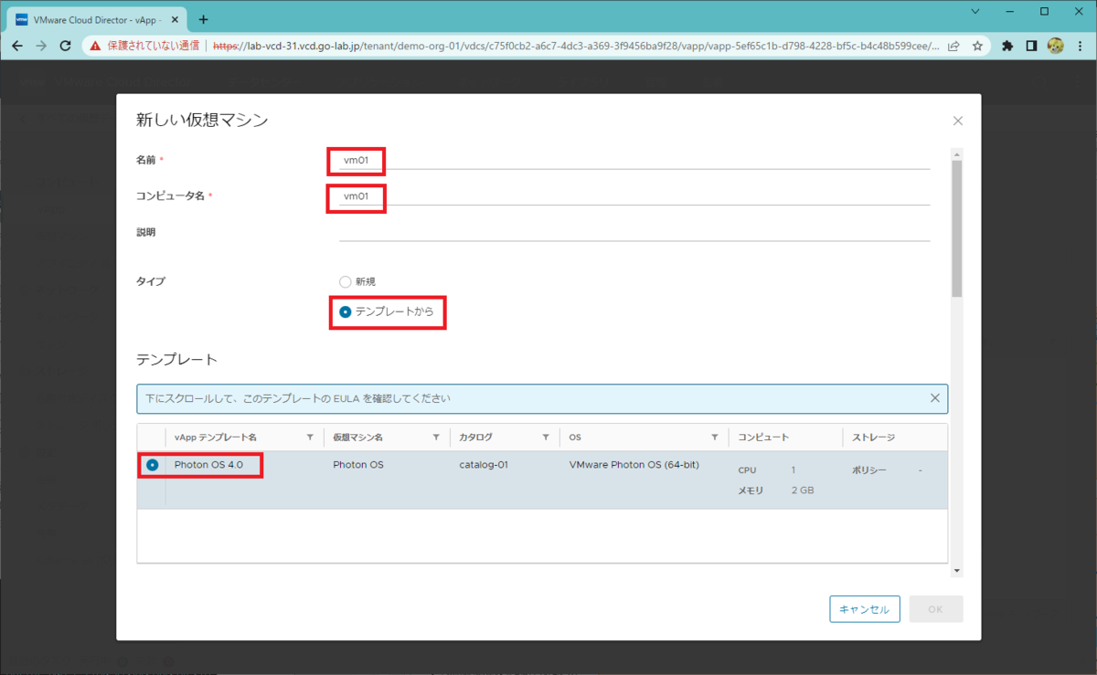The height and width of the screenshot is (675, 1097).
Task: Click the 仮想マシン名 column header
Action: [x=357, y=438]
